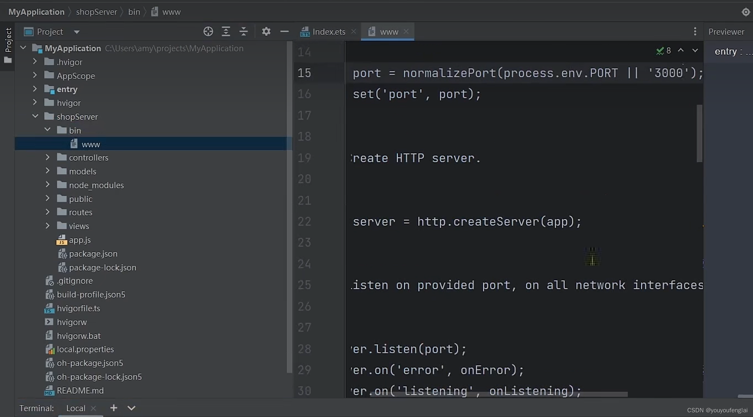Viewport: 753px width, 417px height.
Task: Expand the models folder
Action: 47,171
